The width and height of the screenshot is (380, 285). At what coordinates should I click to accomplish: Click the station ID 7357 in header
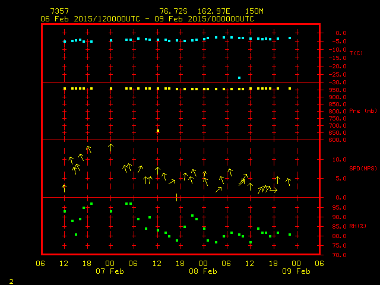(59, 11)
